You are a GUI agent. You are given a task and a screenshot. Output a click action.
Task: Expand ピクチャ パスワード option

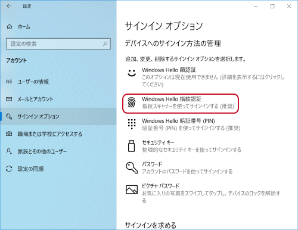pos(203,193)
